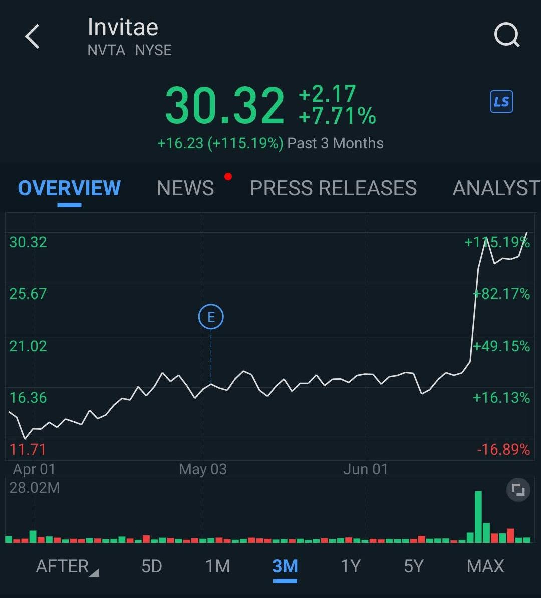Tap the Apr 01 date label

pyautogui.click(x=34, y=469)
